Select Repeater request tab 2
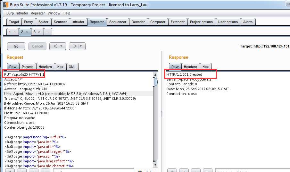290x172 pixels. tap(22, 32)
